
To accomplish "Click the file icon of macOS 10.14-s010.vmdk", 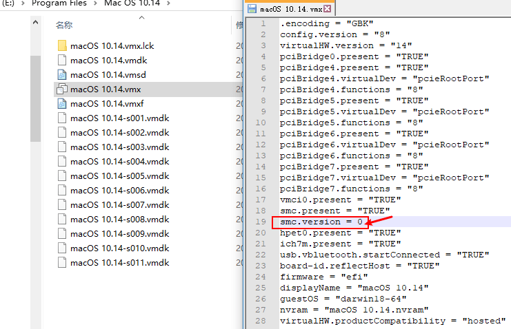I will point(62,248).
